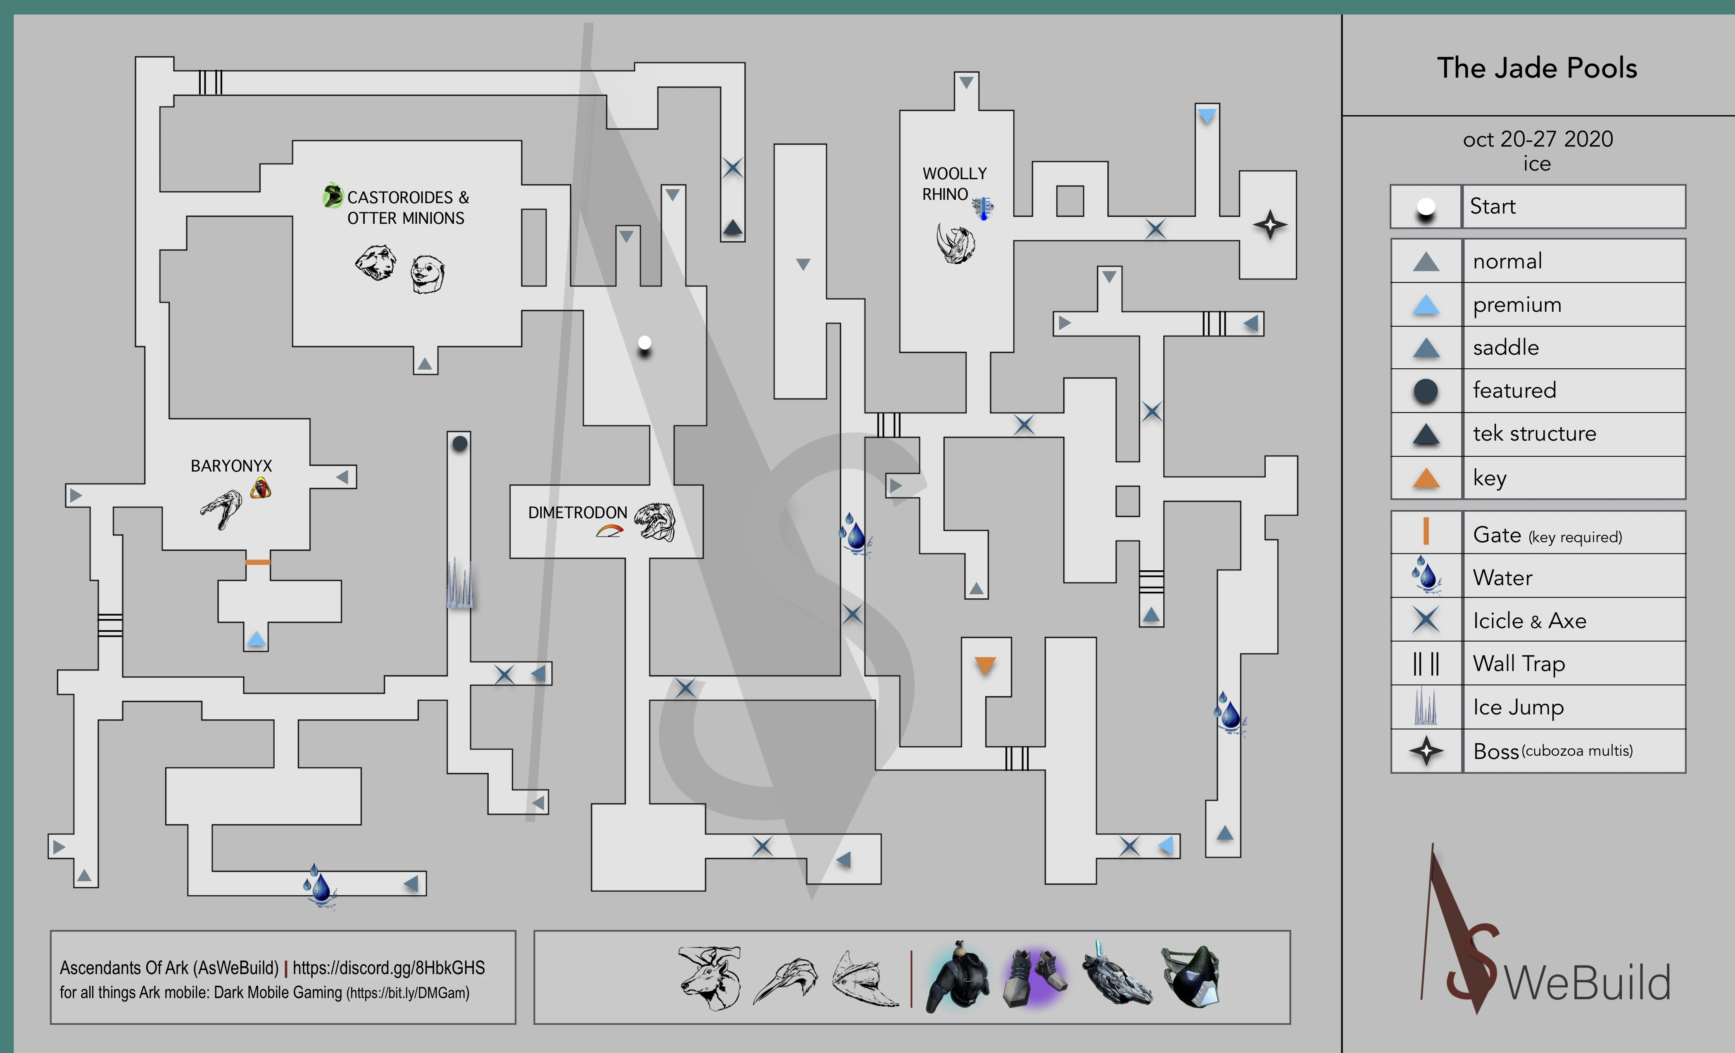Click the premium blue triangle in legend

tap(1426, 305)
